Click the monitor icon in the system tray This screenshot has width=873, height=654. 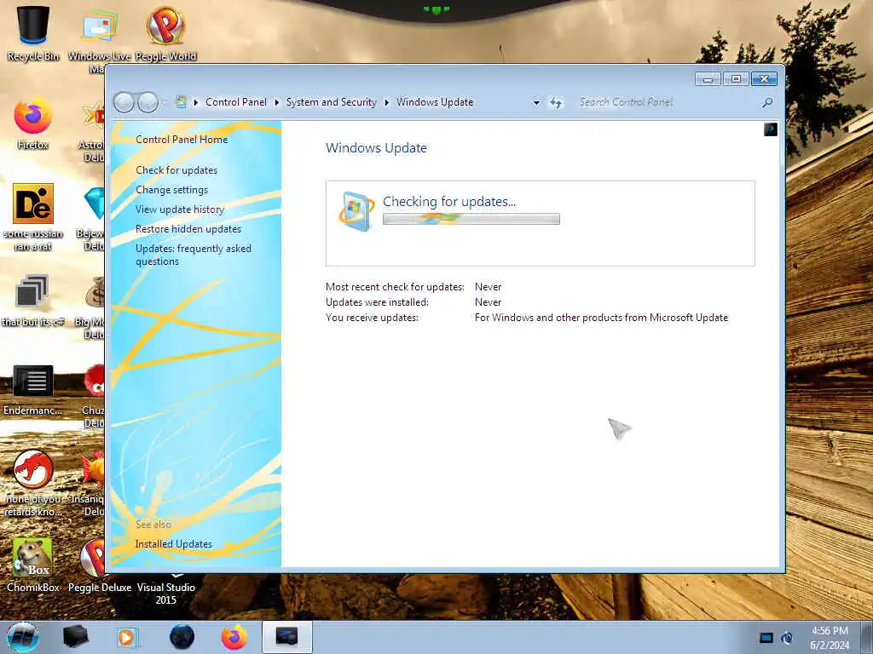(x=766, y=638)
